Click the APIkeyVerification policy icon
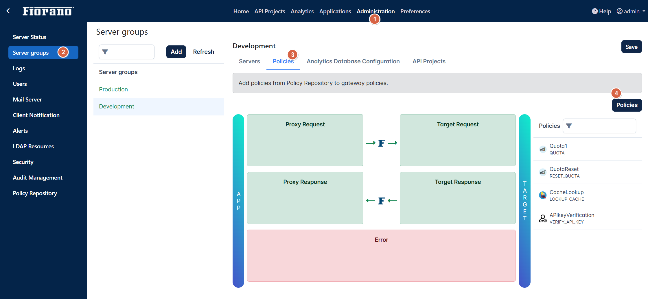 click(543, 219)
